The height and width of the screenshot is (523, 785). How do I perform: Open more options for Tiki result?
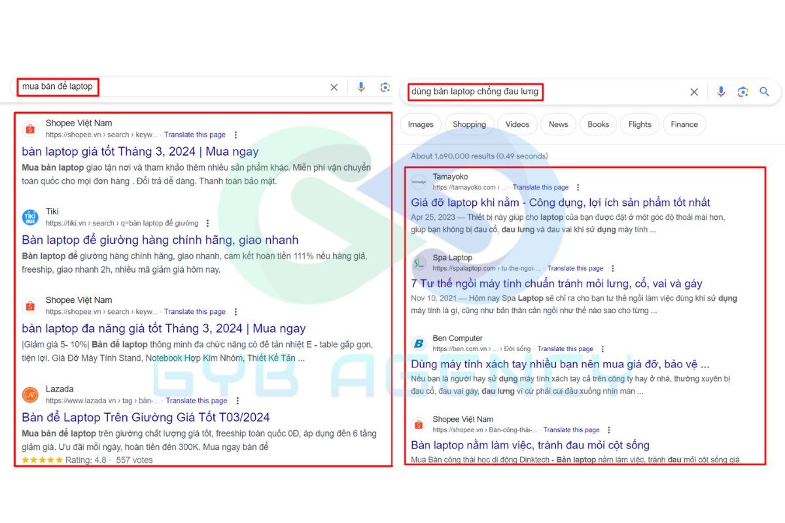click(207, 224)
